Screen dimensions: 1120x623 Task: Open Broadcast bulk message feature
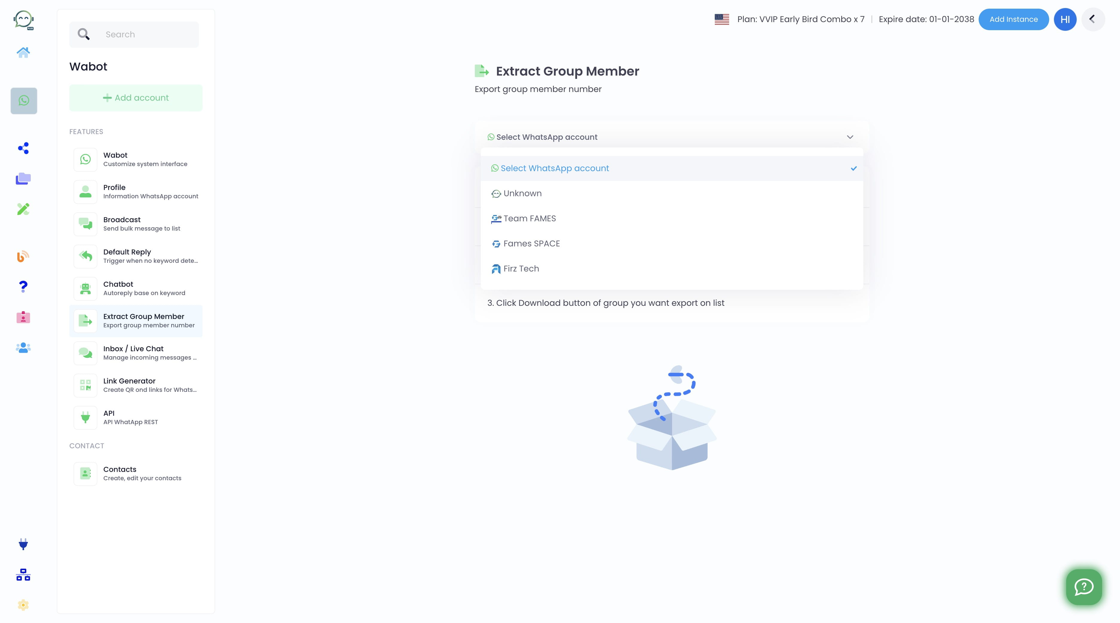click(136, 224)
